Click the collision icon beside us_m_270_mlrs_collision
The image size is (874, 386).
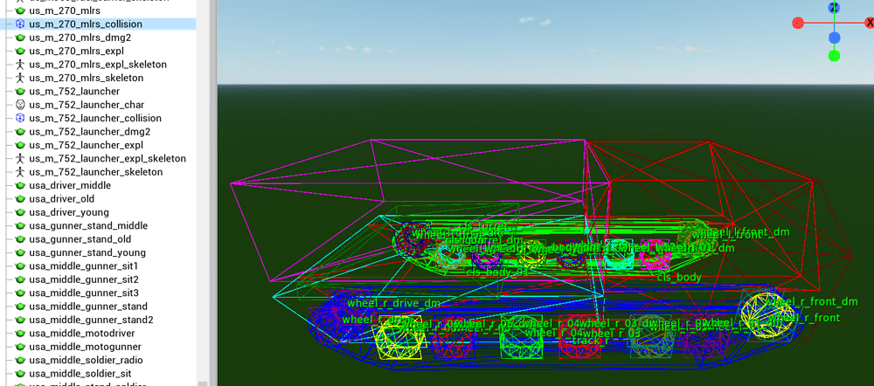click(x=20, y=24)
